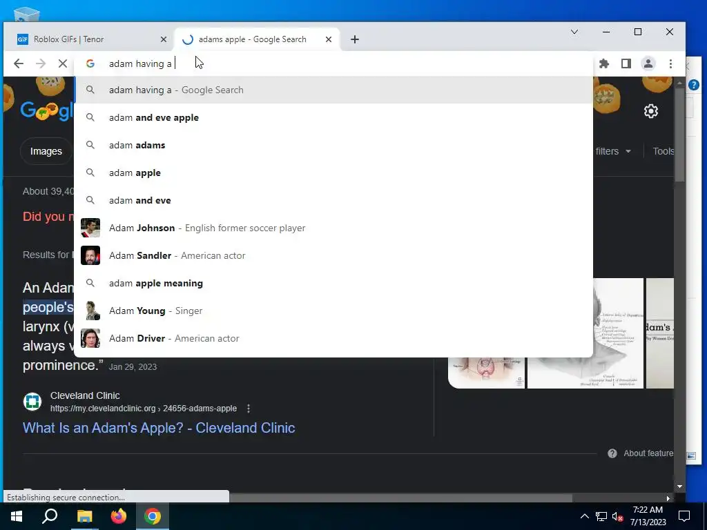Toggle the Chrome side panel icon
This screenshot has width=707, height=530.
coord(626,63)
